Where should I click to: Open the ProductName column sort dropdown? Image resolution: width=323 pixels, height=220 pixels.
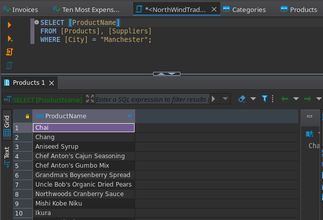(x=130, y=116)
